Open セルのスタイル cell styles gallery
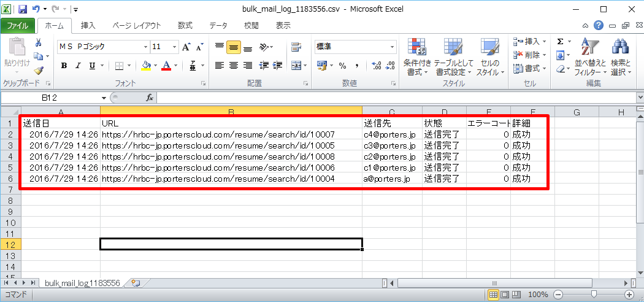Screen dimensions: 644x302 pyautogui.click(x=490, y=57)
